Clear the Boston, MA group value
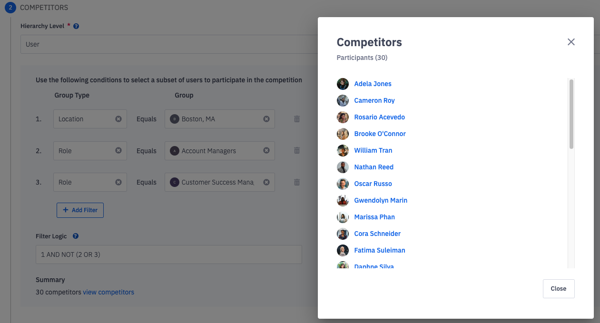The image size is (600, 323). point(266,119)
